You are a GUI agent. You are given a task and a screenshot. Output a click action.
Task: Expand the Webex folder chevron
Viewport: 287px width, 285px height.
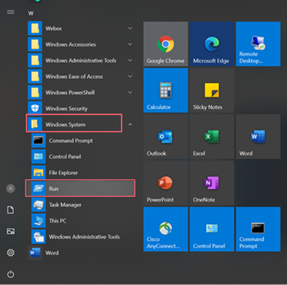click(130, 29)
